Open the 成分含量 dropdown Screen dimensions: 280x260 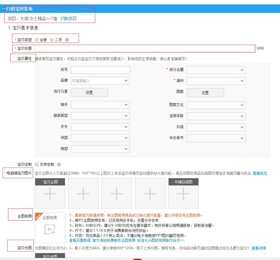[216, 70]
